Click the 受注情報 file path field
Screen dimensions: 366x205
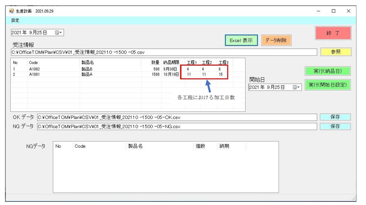pos(163,52)
